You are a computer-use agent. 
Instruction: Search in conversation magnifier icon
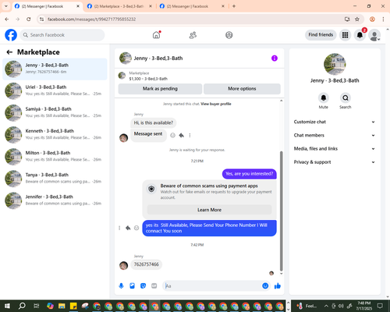pos(346,97)
